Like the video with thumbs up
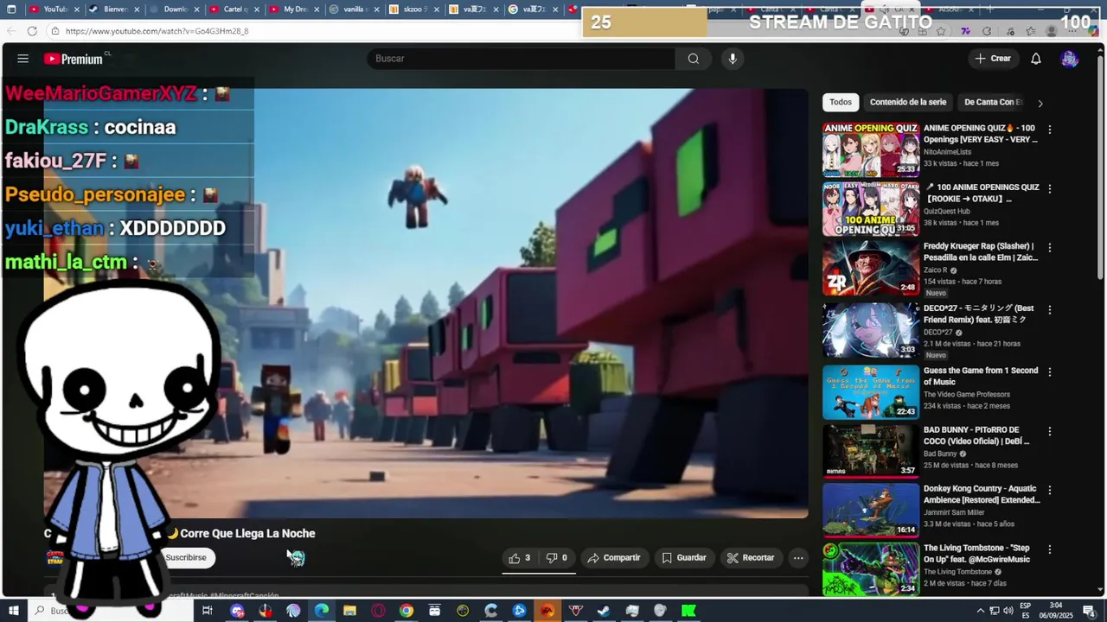The image size is (1107, 622). [520, 558]
